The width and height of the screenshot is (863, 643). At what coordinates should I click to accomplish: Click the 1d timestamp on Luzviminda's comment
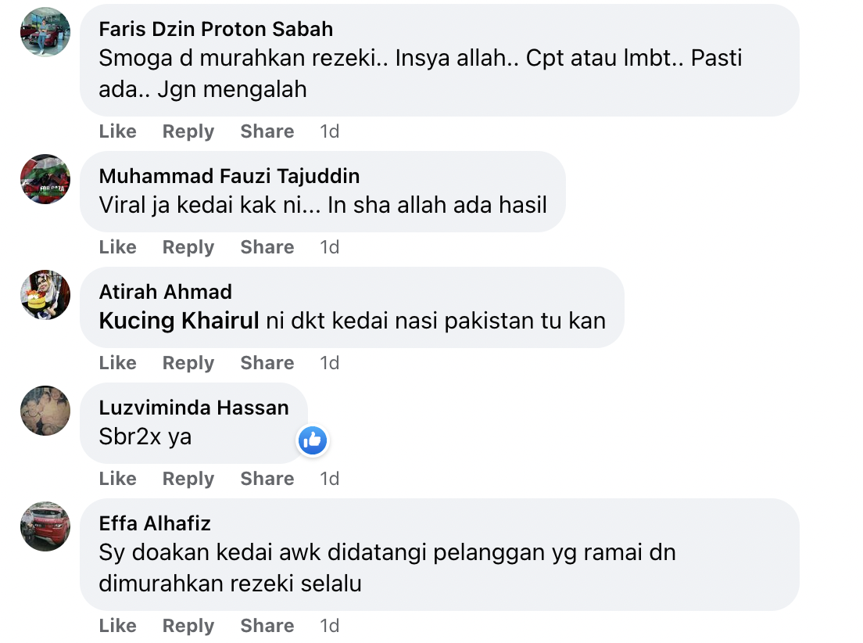329,479
